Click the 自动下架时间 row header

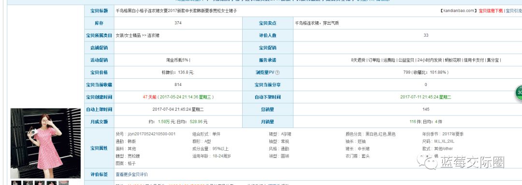pos(268,97)
